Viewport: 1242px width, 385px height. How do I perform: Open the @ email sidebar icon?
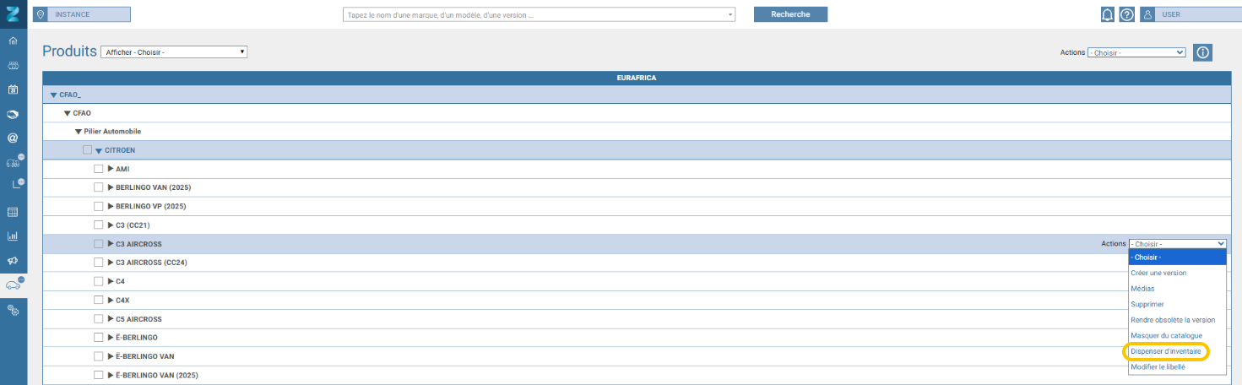(x=13, y=138)
